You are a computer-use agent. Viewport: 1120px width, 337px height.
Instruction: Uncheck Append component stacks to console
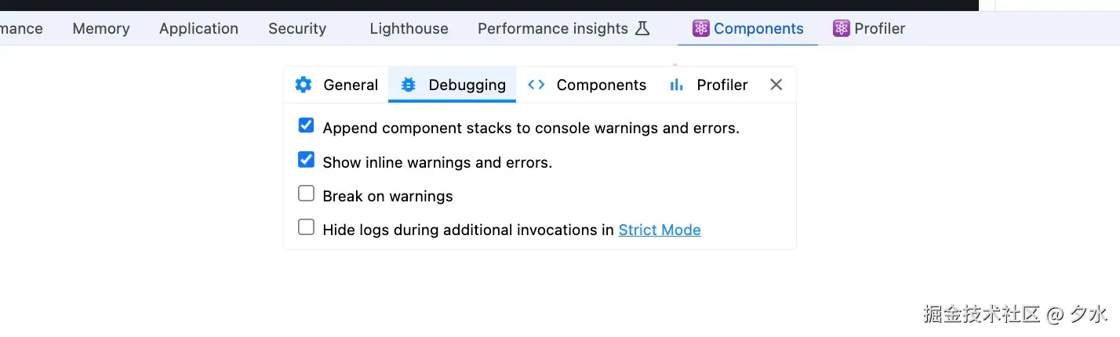click(306, 125)
